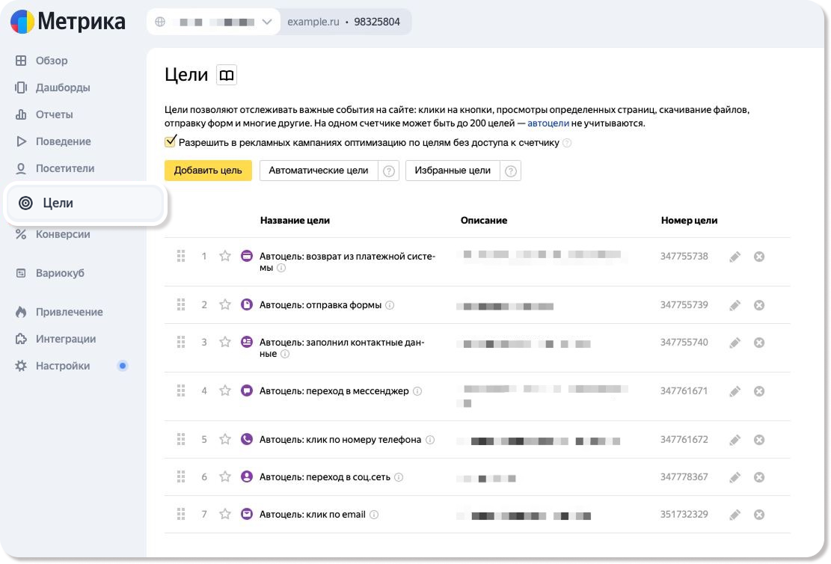Click help icon next to Избранные цели
Image resolution: width=831 pixels, height=564 pixels.
(x=511, y=171)
